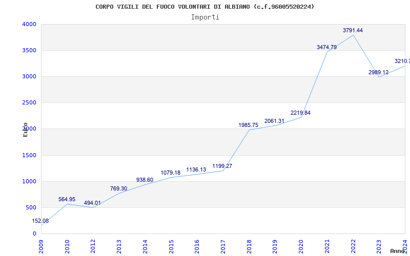Select the data label 1136.13

(x=196, y=170)
